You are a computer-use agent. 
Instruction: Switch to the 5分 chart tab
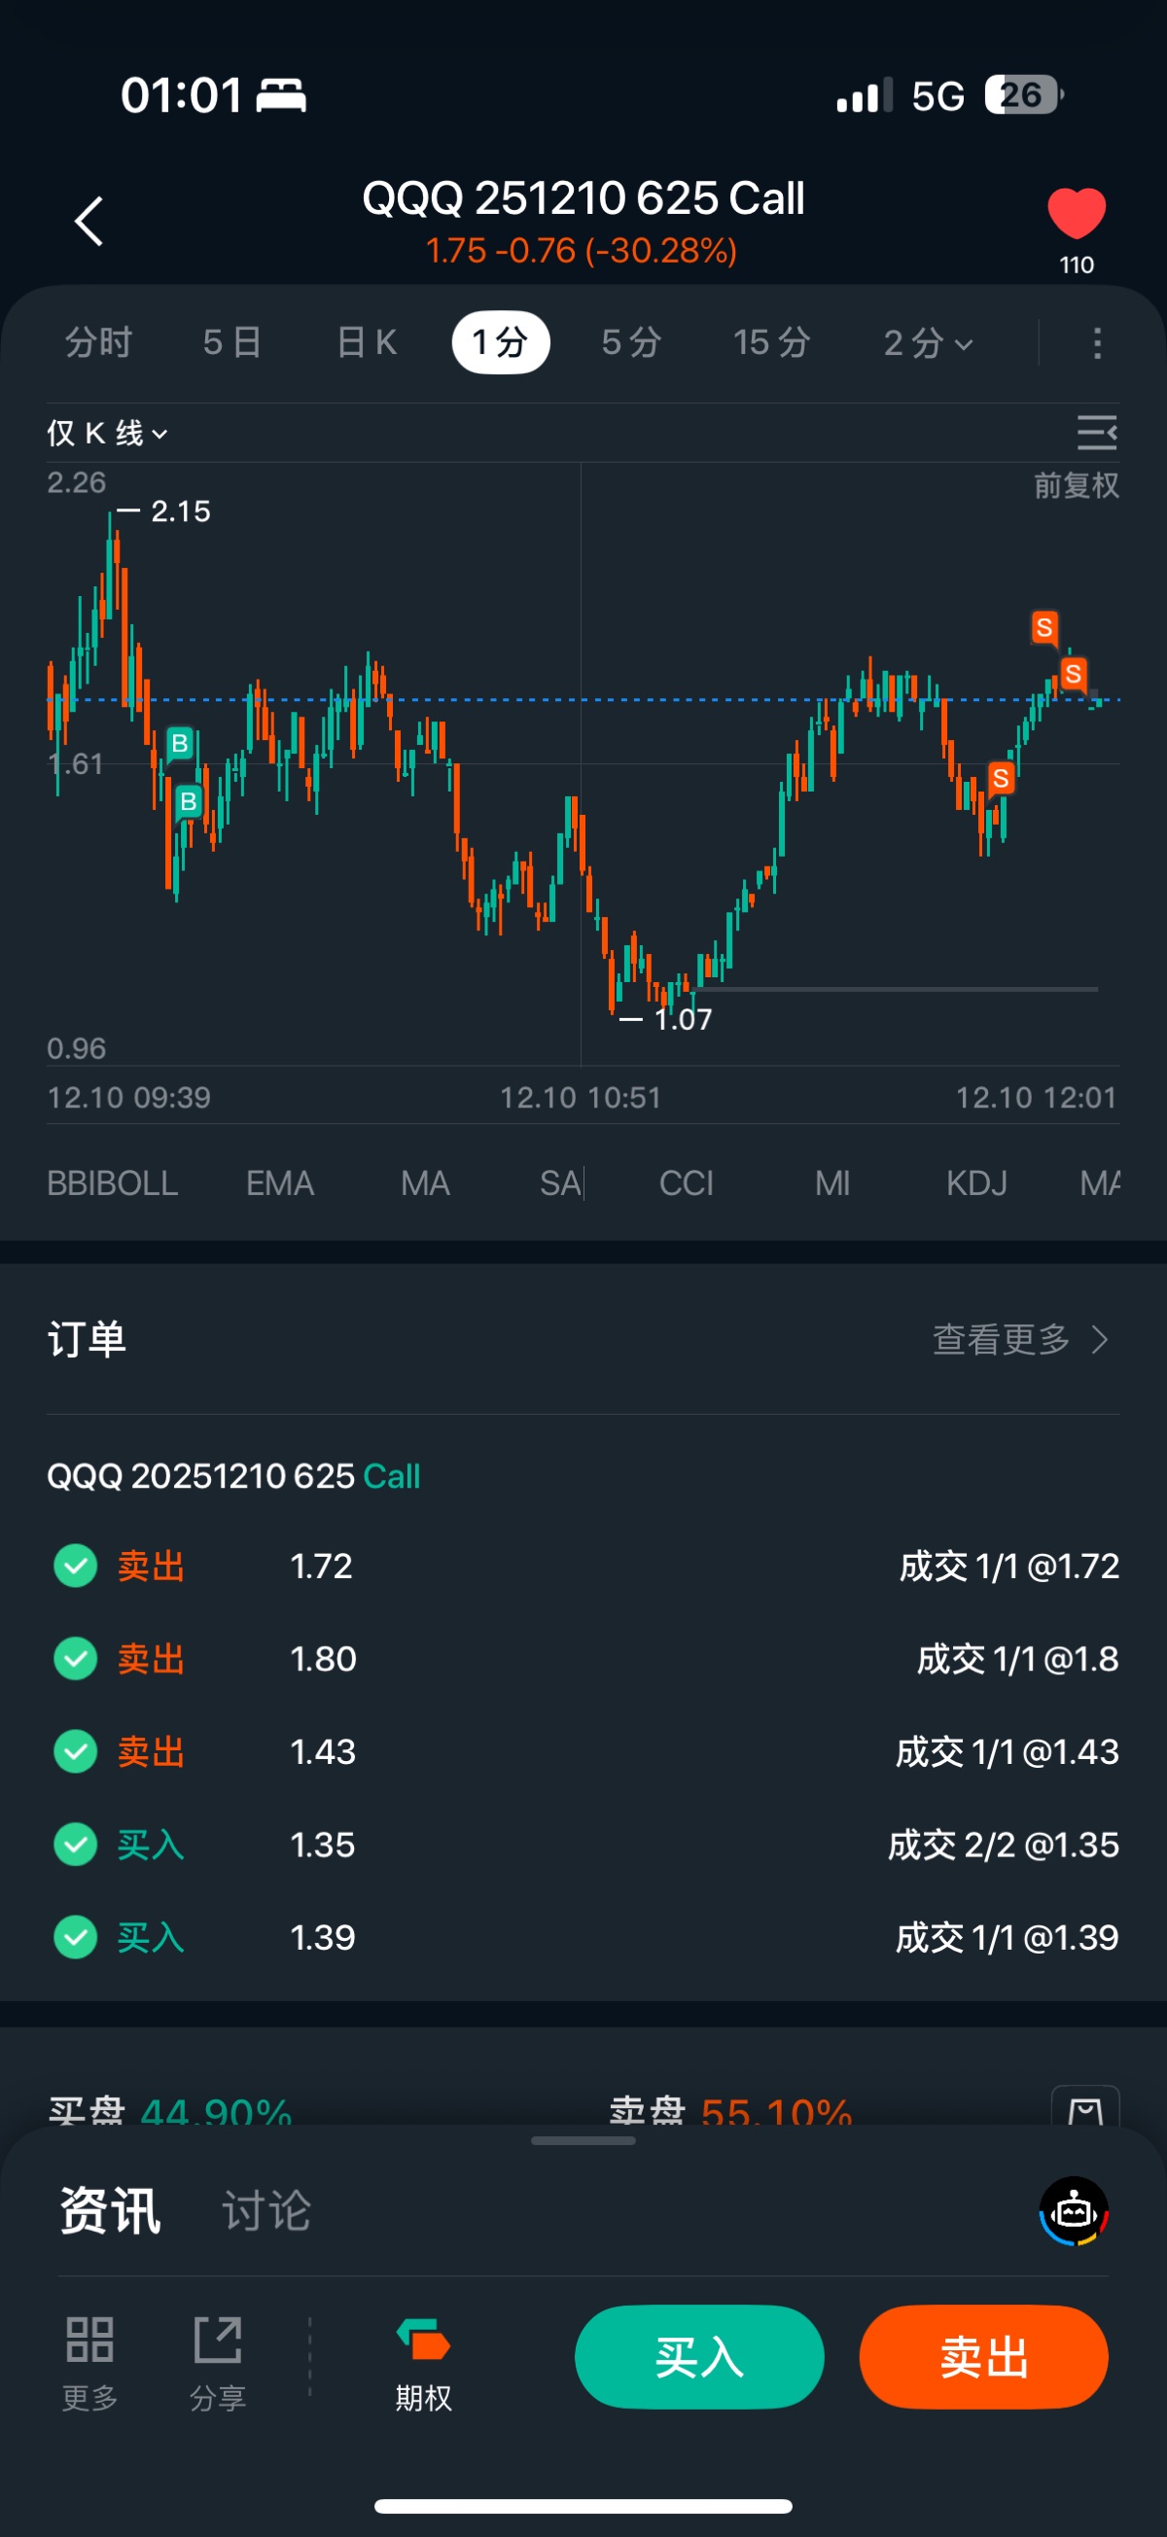click(x=631, y=343)
